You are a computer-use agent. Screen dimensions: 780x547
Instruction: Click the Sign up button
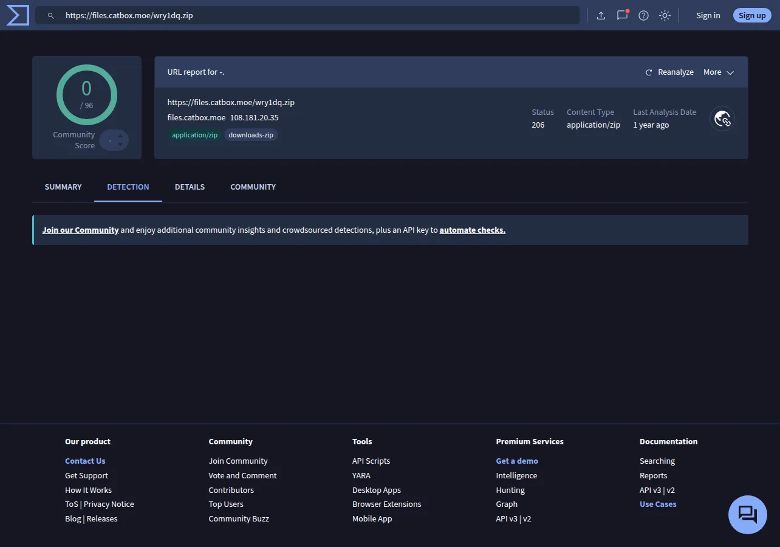[x=752, y=16]
